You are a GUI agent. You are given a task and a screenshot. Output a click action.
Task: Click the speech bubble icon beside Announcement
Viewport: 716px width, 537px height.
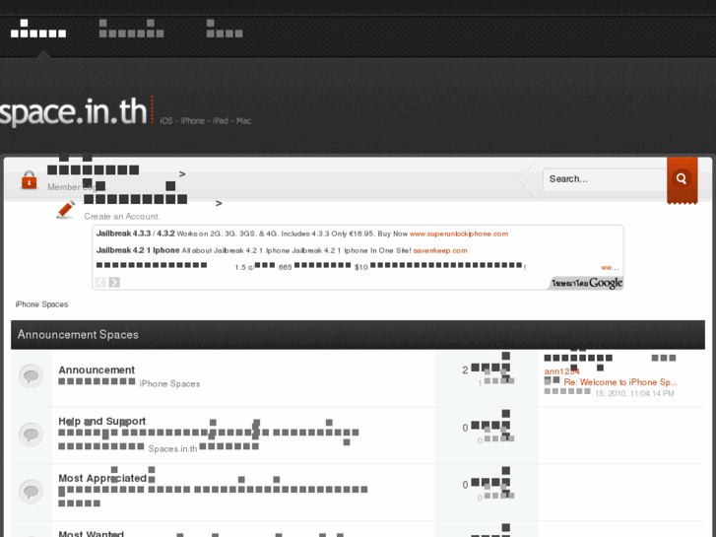(32, 376)
